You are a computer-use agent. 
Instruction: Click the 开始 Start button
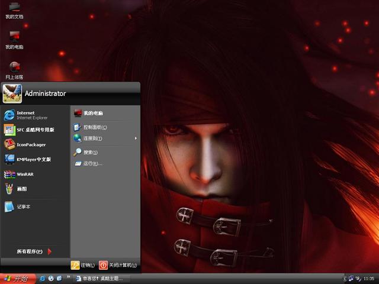click(x=18, y=278)
